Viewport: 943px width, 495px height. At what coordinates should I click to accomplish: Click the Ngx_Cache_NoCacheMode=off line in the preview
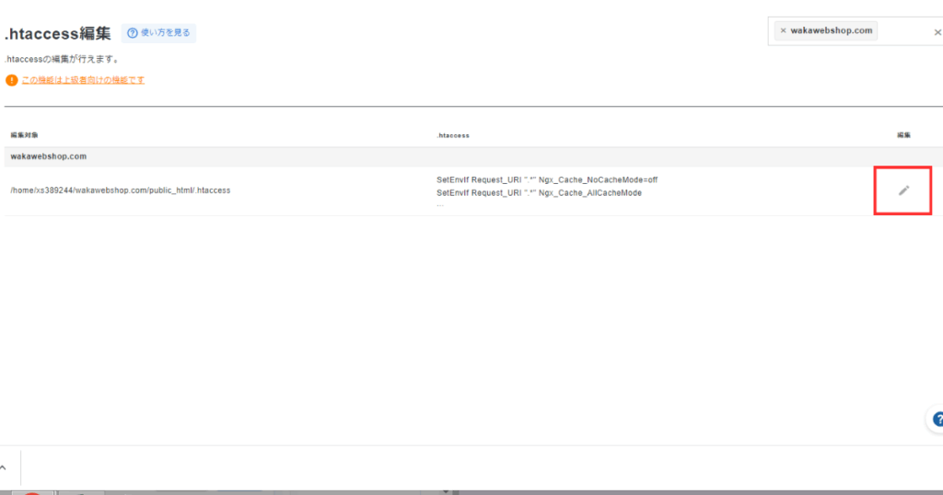(547, 179)
